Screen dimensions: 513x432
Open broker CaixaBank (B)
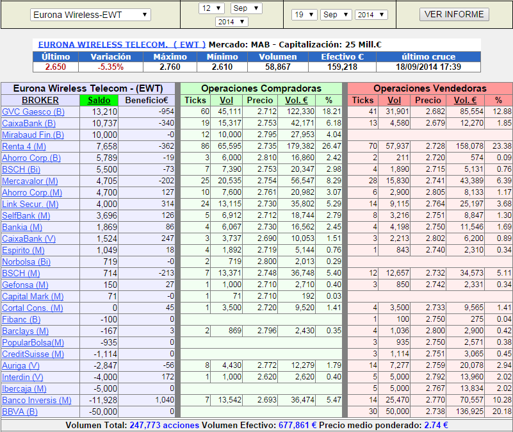[x=29, y=124]
